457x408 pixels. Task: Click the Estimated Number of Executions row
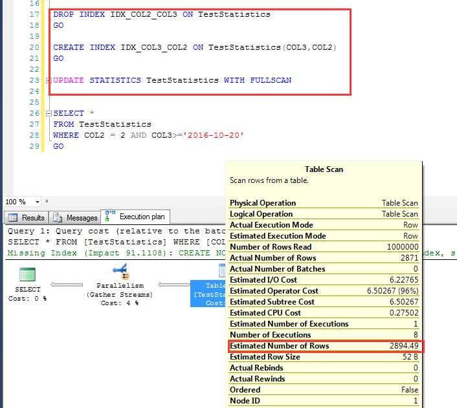tap(324, 324)
